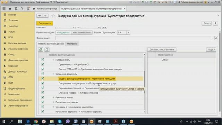Screen dimensions: 222x125
Task: Open the sections menu grid icon
Action: coord(4,9)
